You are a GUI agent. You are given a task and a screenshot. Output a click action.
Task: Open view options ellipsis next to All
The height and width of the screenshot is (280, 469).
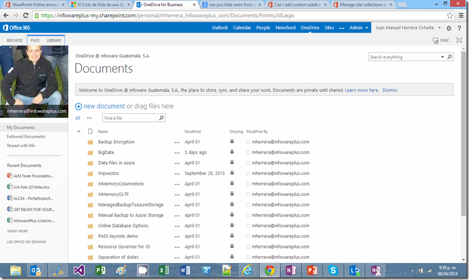(x=89, y=118)
